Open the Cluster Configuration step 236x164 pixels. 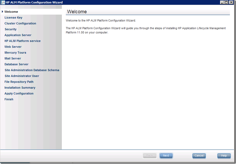(20, 23)
